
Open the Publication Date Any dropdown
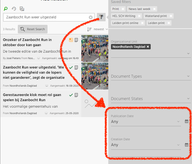click(146, 122)
